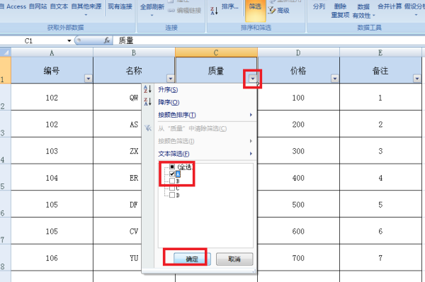The image size is (425, 282).
Task: Choose Sort Descending (降序) in filter menu
Action: 199,102
